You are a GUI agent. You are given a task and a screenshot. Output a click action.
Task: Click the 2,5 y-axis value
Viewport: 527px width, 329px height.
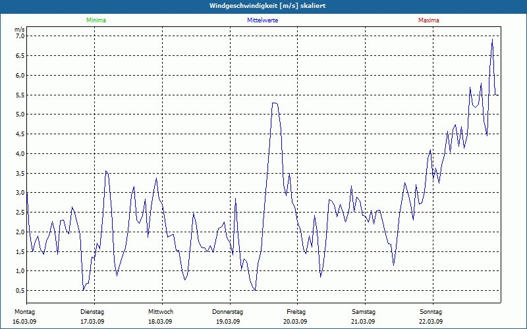pyautogui.click(x=20, y=213)
